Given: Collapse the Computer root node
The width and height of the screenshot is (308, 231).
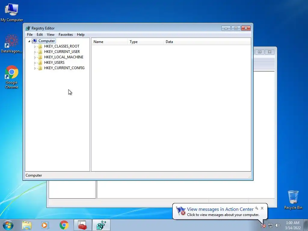Looking at the screenshot, I should tap(29, 41).
